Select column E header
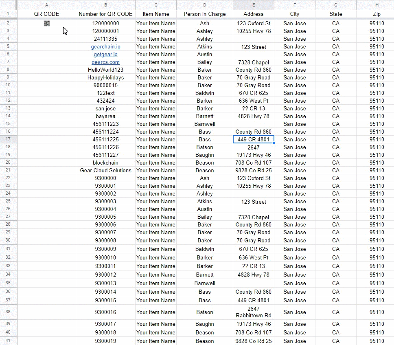This screenshot has width=394, height=345. pos(254,5)
